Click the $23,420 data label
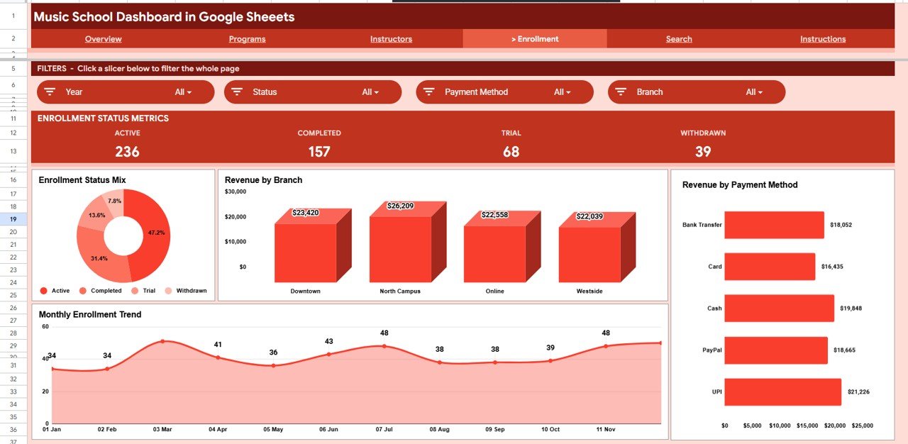Screen dimensions: 908x444 point(305,212)
